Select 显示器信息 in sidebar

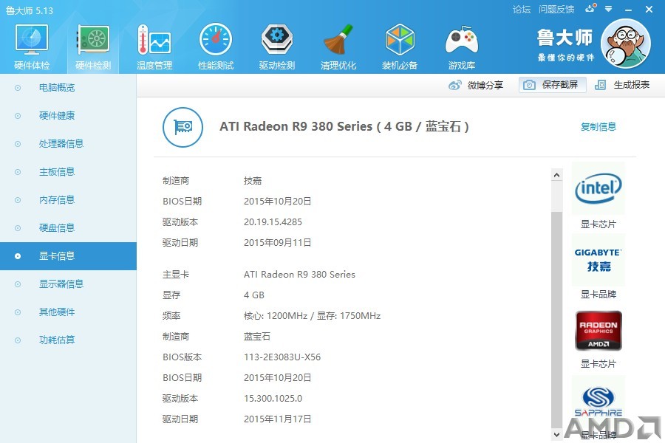pos(68,284)
